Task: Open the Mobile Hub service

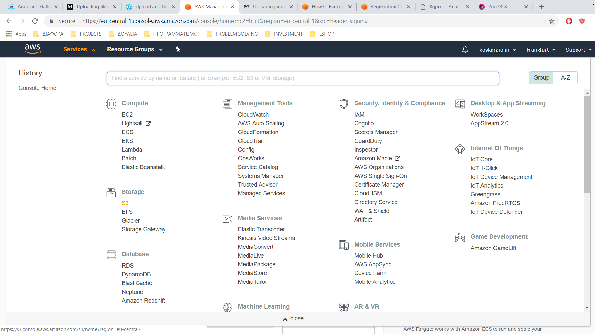Action: point(369,256)
